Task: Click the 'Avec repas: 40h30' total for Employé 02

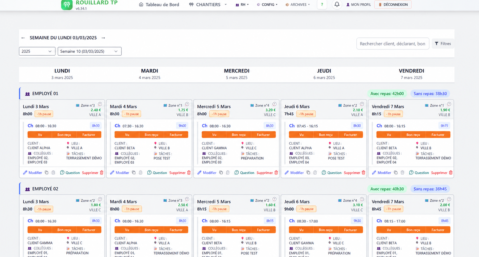Action: tap(387, 189)
